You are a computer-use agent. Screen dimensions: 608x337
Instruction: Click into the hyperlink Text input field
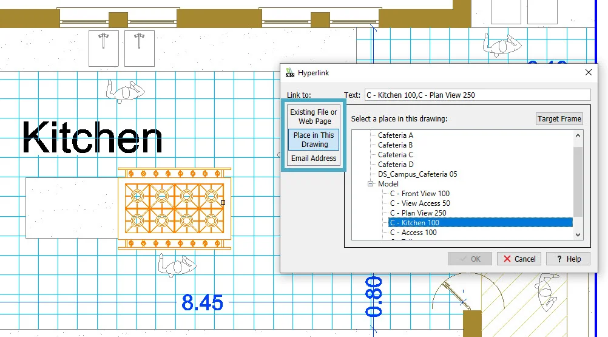pos(476,95)
